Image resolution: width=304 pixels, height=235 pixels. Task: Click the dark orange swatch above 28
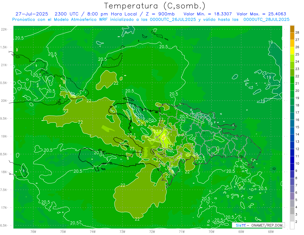(292, 29)
